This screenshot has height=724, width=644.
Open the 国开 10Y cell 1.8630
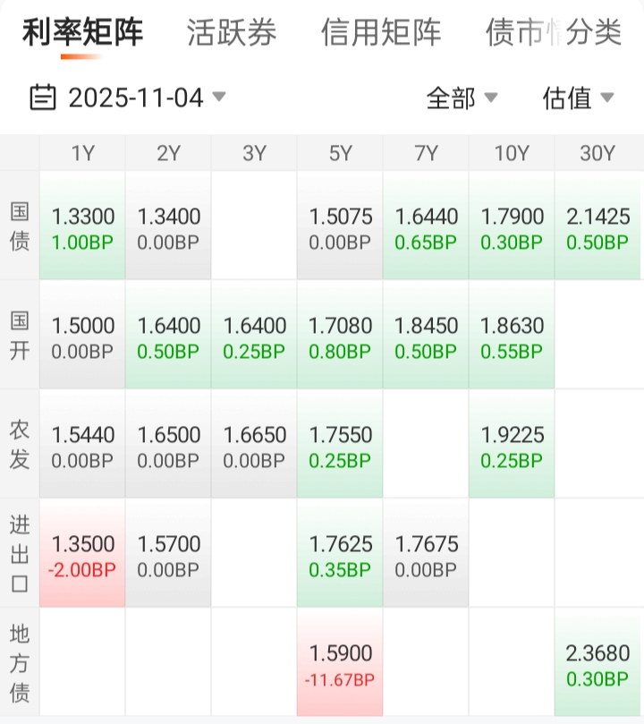512,337
